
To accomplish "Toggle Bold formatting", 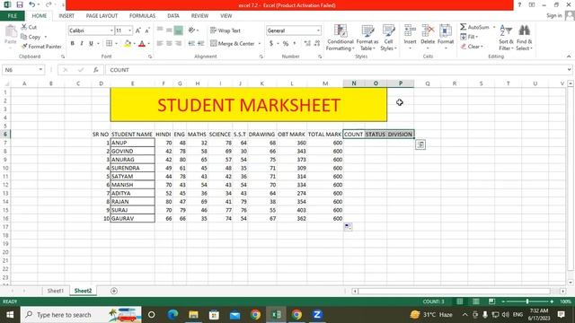I will (73, 44).
